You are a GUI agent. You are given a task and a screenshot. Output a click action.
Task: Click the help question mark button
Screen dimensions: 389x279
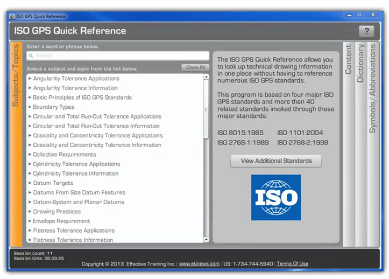point(366,31)
